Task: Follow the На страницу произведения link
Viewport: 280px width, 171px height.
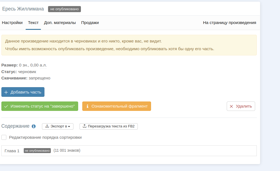Action: (x=229, y=23)
